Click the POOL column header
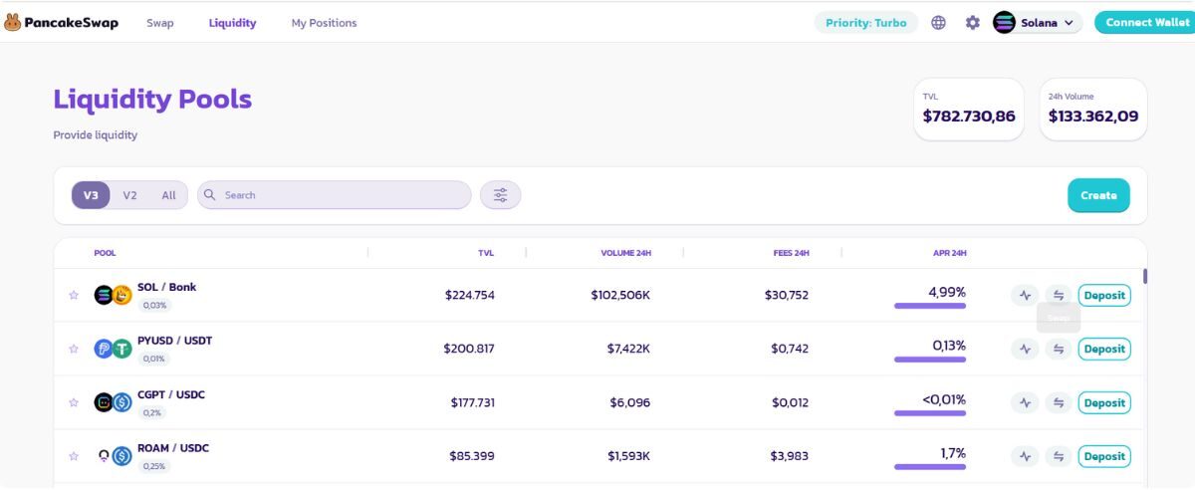Screen dimensions: 1195x490 [105, 253]
